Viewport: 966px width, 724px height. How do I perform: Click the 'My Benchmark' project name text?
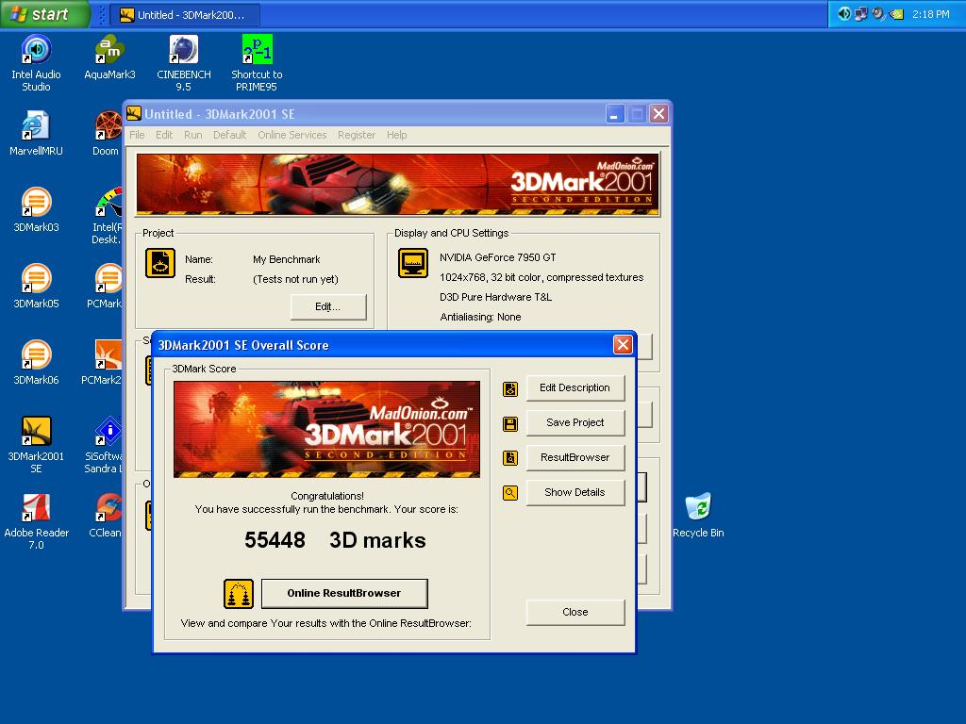[x=287, y=259]
